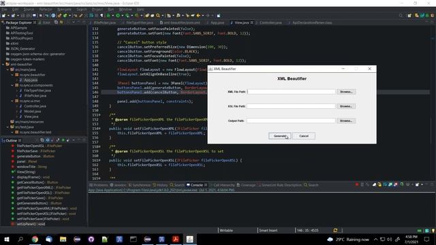This screenshot has width=436, height=245.
Task: Open the Window menu
Action: [x=125, y=9]
